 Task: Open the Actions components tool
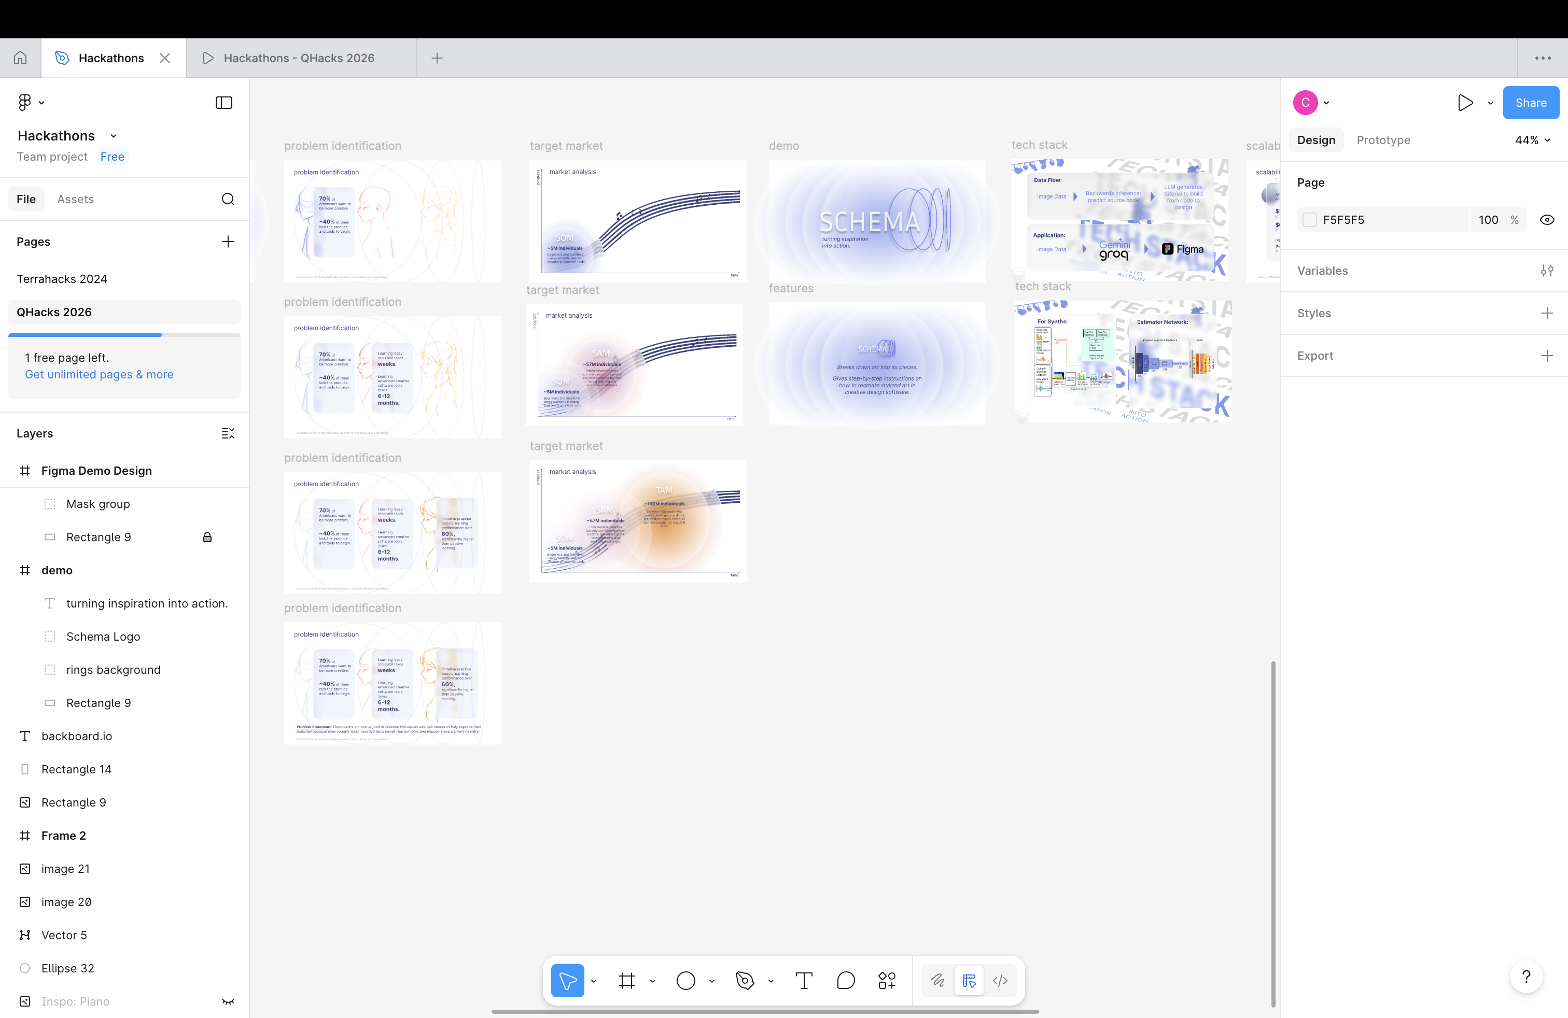pos(887,981)
